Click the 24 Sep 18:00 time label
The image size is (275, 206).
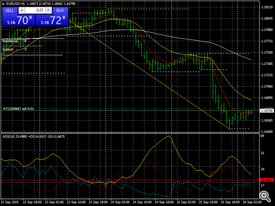point(164,202)
